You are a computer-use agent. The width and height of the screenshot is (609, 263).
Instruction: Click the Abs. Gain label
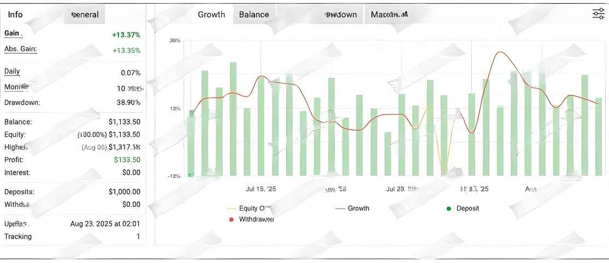20,49
